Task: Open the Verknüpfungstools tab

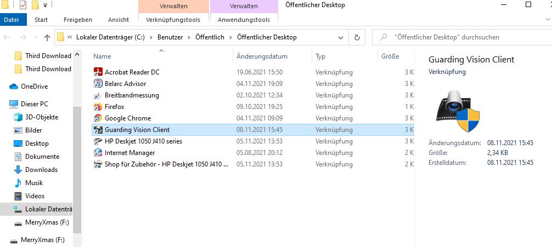Action: pyautogui.click(x=173, y=20)
